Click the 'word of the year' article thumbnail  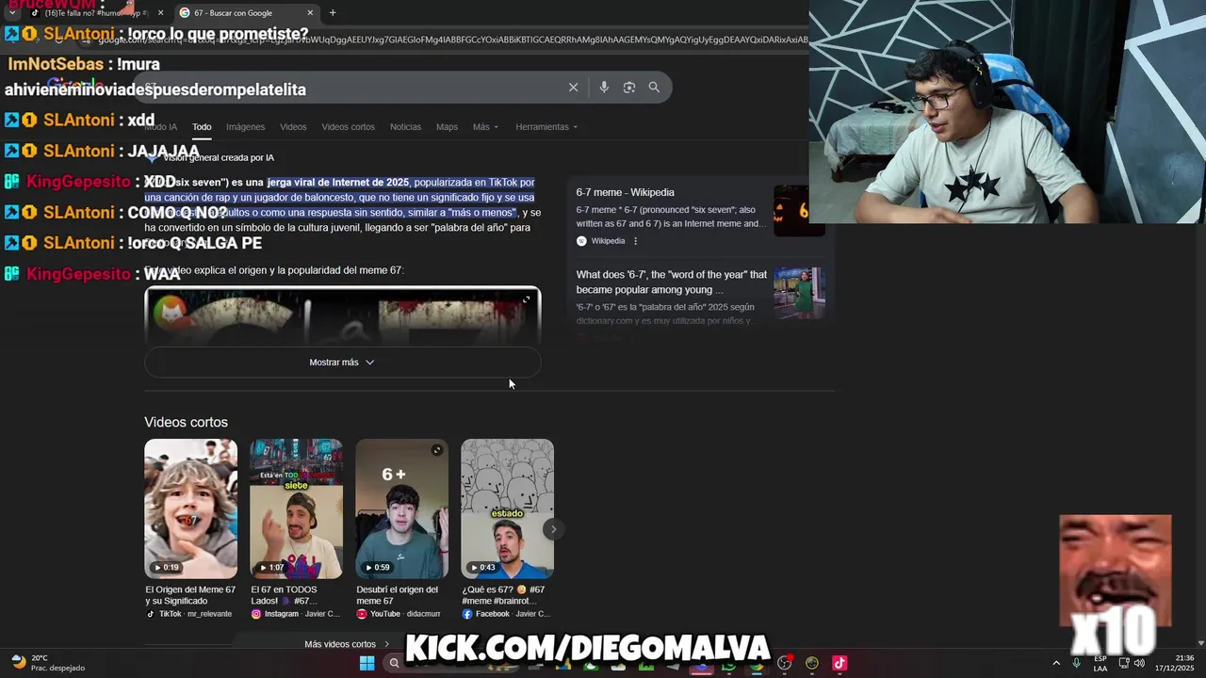click(799, 293)
